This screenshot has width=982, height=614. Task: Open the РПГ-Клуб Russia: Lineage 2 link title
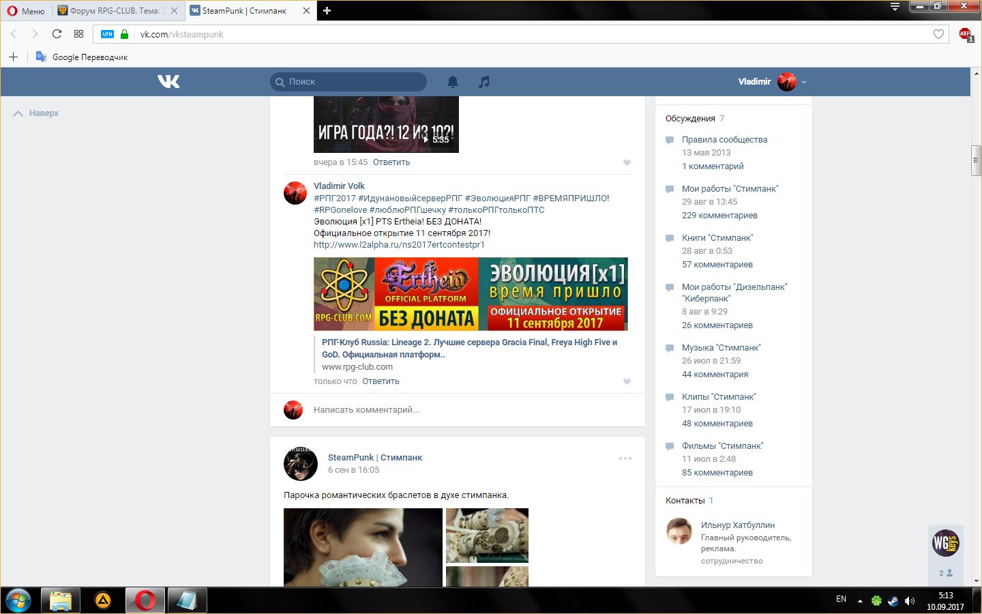click(x=469, y=348)
